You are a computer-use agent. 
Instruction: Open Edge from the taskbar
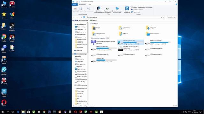tap(18, 112)
